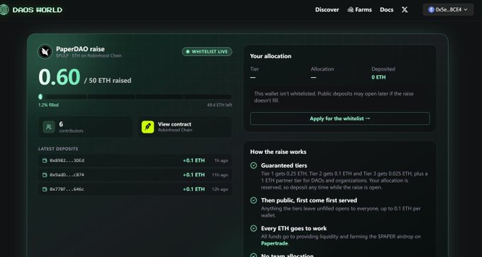Click deposit address 0x778F...646c
Image resolution: width=482 pixels, height=257 pixels.
[x=67, y=189]
